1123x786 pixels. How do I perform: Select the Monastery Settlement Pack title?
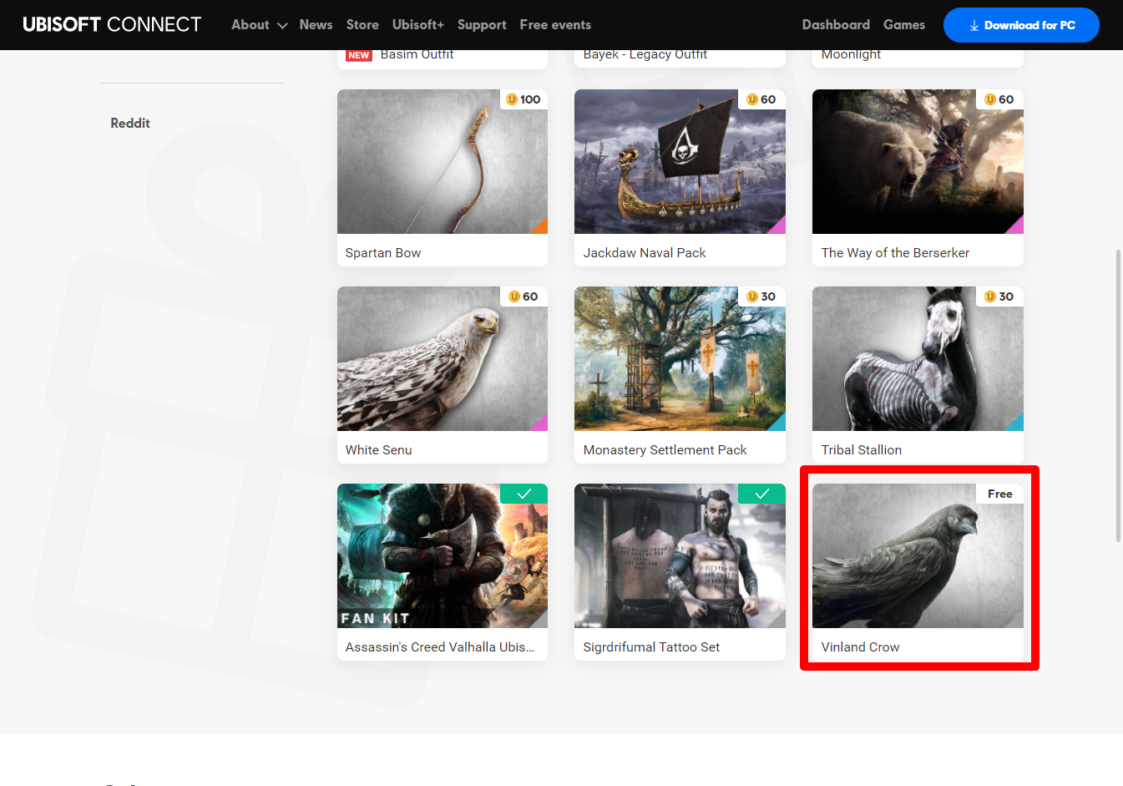[665, 449]
